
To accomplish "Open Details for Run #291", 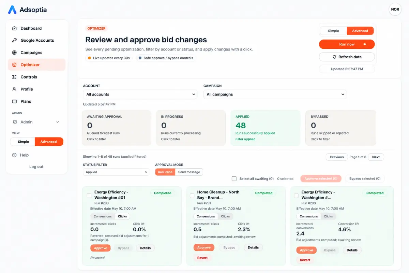I will [x=253, y=248].
